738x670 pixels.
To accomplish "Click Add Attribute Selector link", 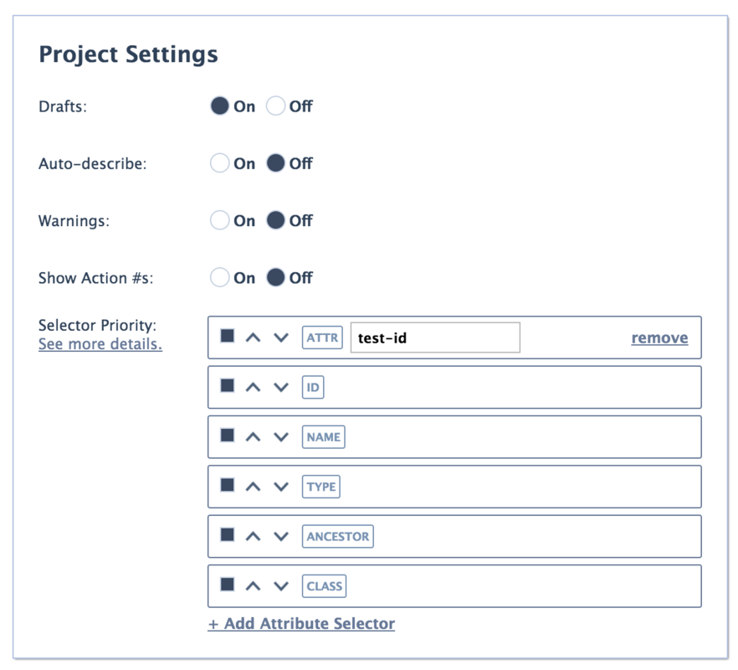I will 301,623.
